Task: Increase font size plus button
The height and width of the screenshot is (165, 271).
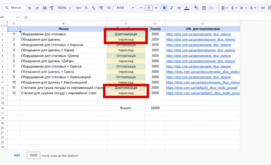Action: pyautogui.click(x=156, y=8)
